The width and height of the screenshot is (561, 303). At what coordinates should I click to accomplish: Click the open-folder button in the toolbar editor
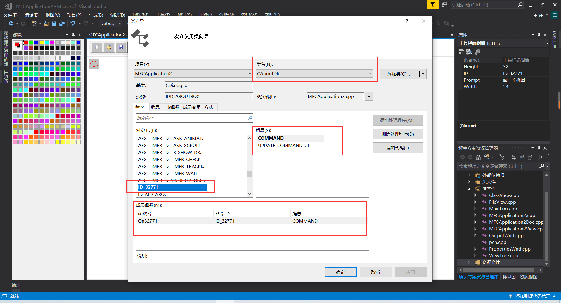[109, 47]
